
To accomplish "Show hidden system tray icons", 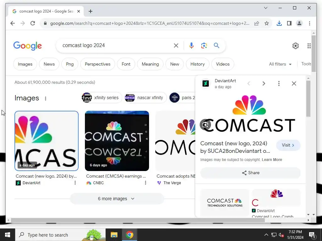I will point(266,235).
